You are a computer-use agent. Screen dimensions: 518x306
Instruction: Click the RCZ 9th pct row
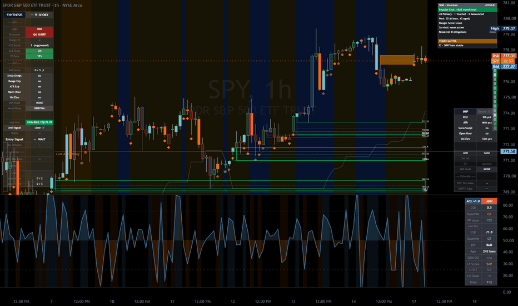click(476, 117)
